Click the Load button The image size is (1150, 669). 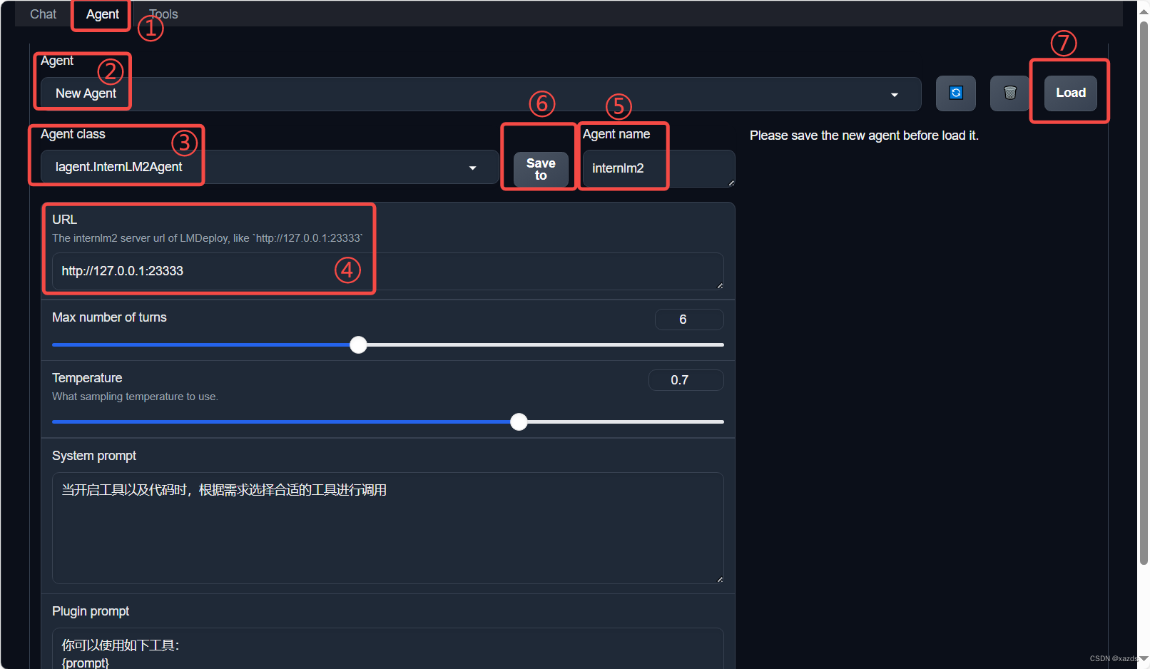pos(1070,93)
